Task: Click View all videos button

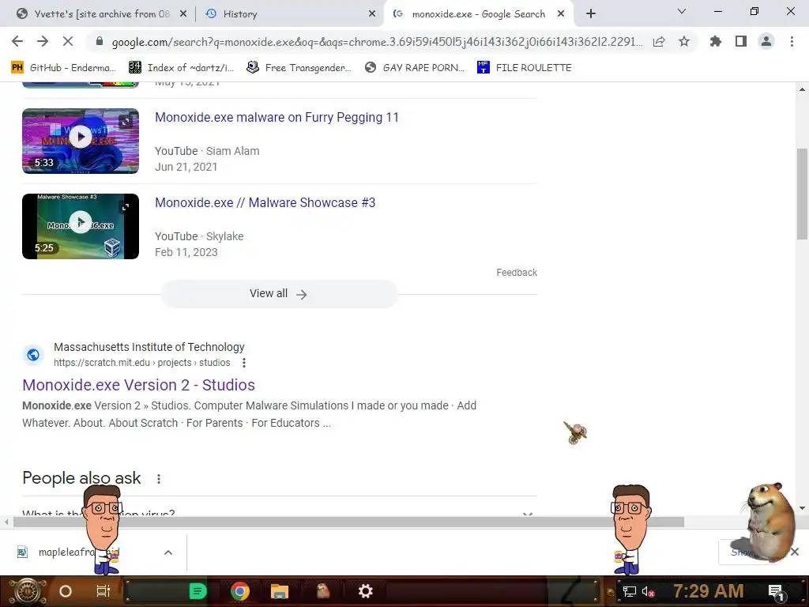Action: coord(279,294)
